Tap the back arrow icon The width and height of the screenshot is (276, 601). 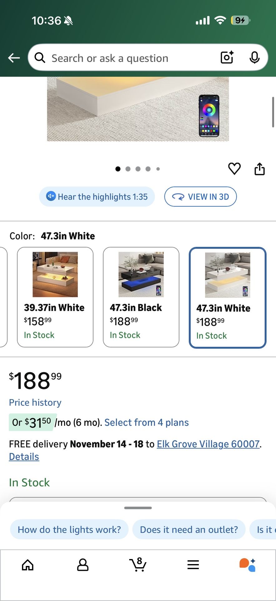point(14,58)
